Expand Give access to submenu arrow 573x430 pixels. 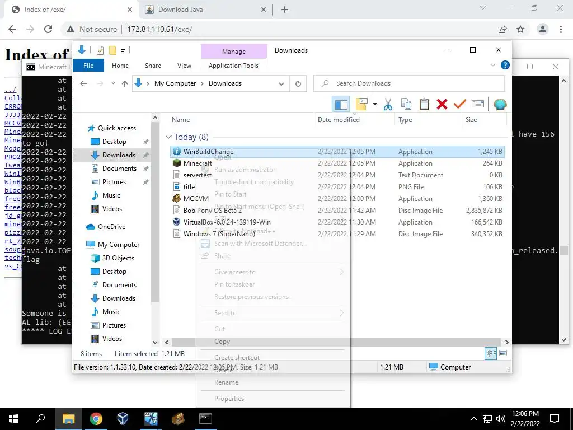[x=342, y=272]
